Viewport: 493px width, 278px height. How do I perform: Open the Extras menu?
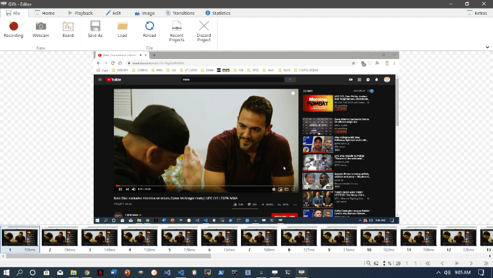(x=477, y=13)
